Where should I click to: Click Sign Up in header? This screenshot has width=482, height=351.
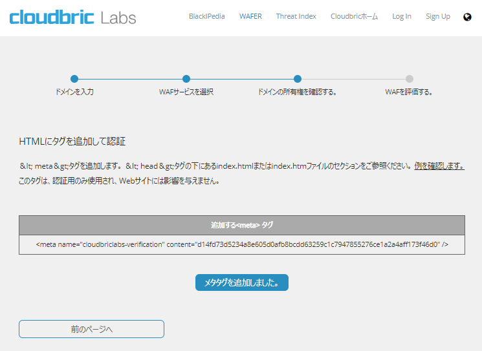438,16
